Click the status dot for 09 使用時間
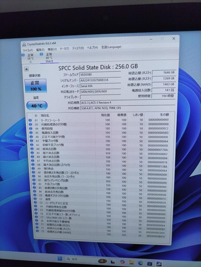The image size is (201, 267). pyautogui.click(x=31, y=129)
